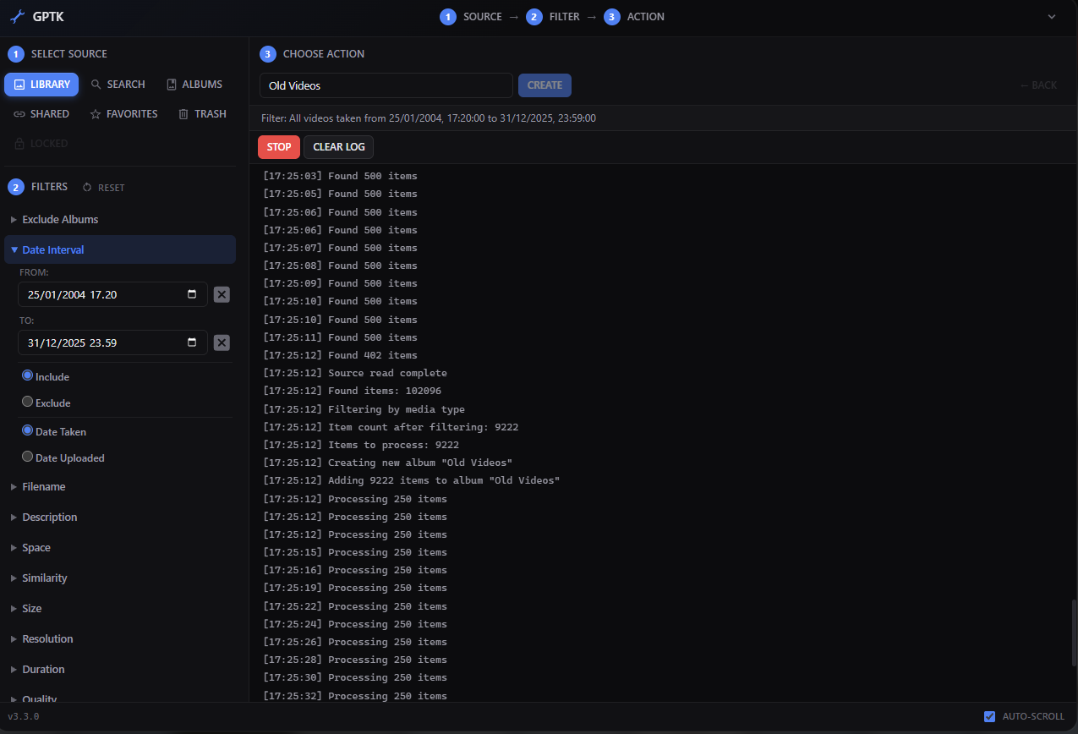The image size is (1078, 734).
Task: Click the filter summary text line
Action: [429, 118]
